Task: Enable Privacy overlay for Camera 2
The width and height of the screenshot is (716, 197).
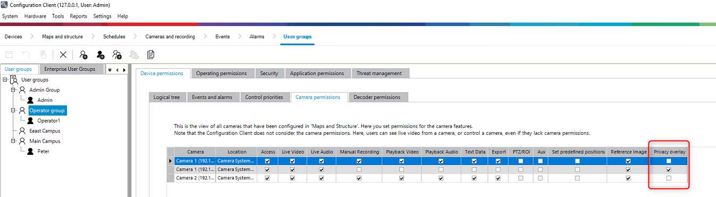Action: click(669, 178)
